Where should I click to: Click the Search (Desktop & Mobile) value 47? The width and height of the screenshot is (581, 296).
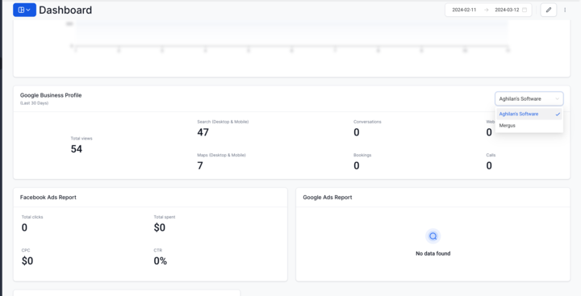203,132
